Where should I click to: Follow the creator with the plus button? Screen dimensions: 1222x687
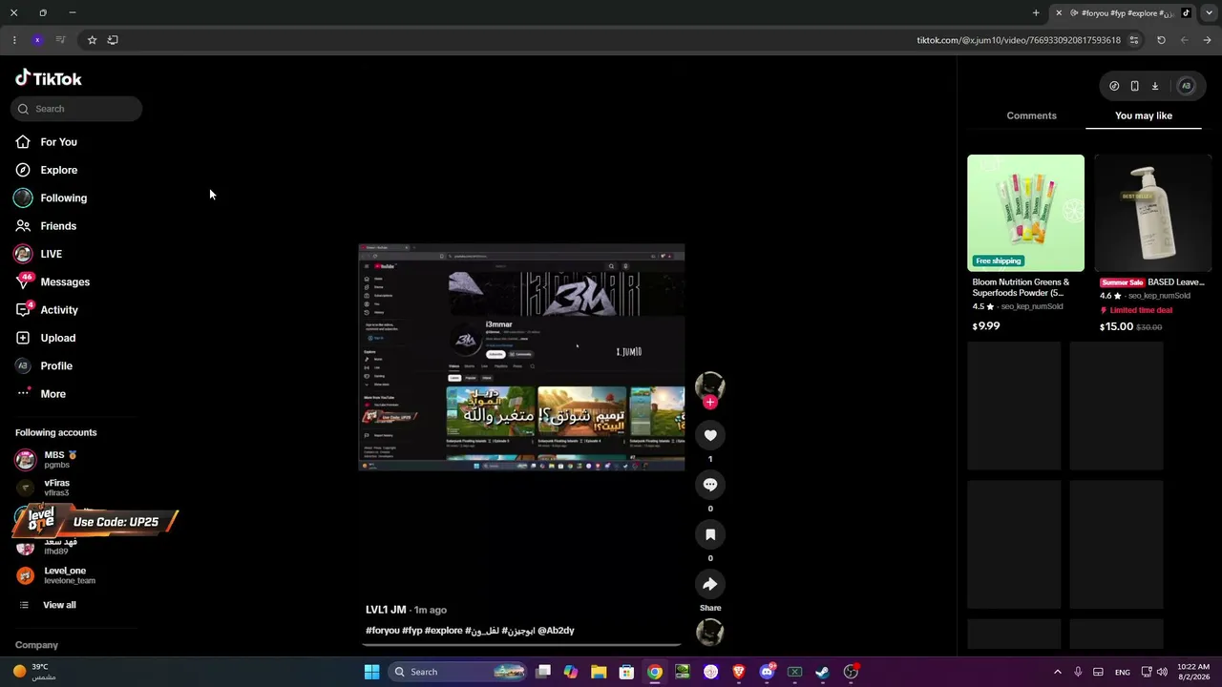[x=709, y=403]
